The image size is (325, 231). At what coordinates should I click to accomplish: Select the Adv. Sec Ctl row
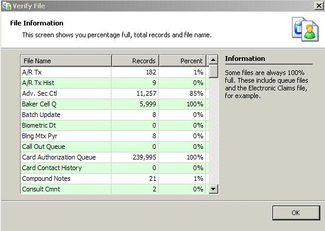tap(113, 93)
